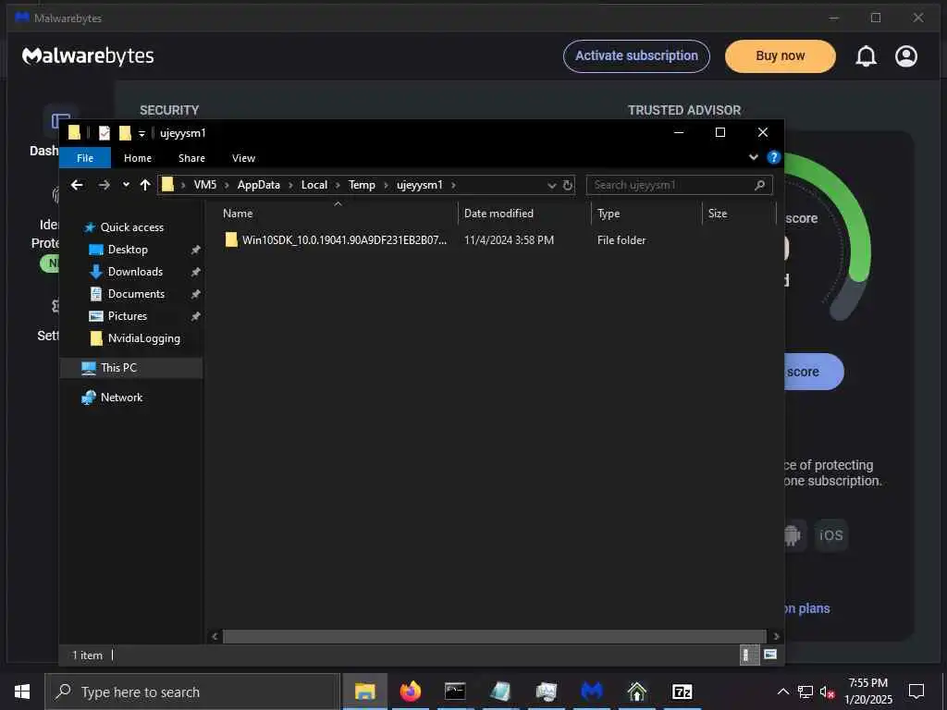Sort by the Type column header

coord(609,214)
